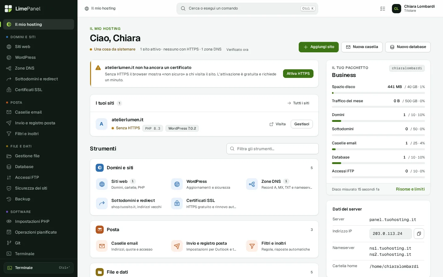Click the Aggiungi sito button
The width and height of the screenshot is (443, 277).
coord(319,47)
